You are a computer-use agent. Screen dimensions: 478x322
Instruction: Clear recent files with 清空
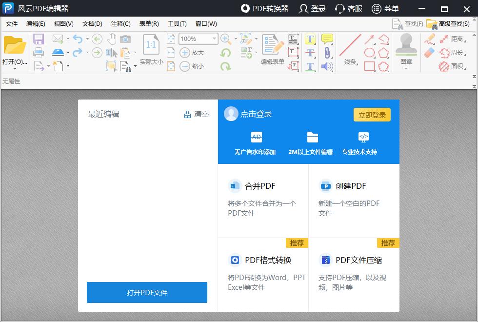tap(200, 114)
